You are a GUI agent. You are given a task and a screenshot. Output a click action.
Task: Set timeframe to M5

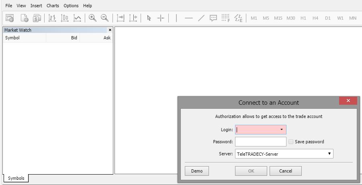coord(266,18)
